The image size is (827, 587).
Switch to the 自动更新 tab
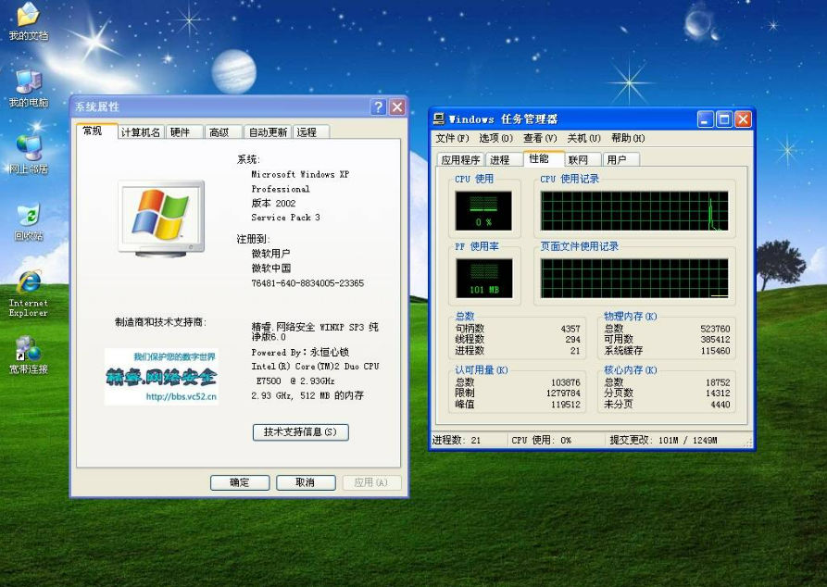(268, 131)
